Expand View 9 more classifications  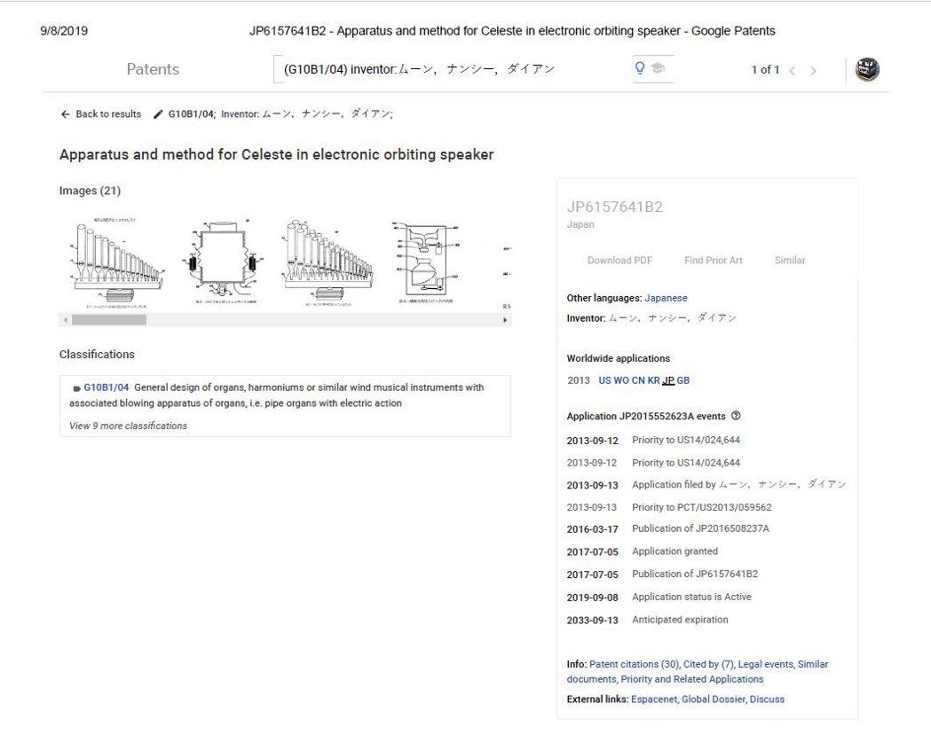click(x=128, y=426)
